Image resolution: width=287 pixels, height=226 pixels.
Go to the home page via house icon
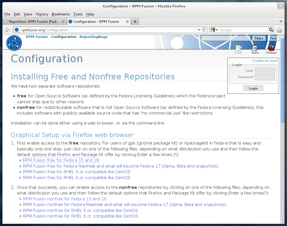[x=280, y=30]
